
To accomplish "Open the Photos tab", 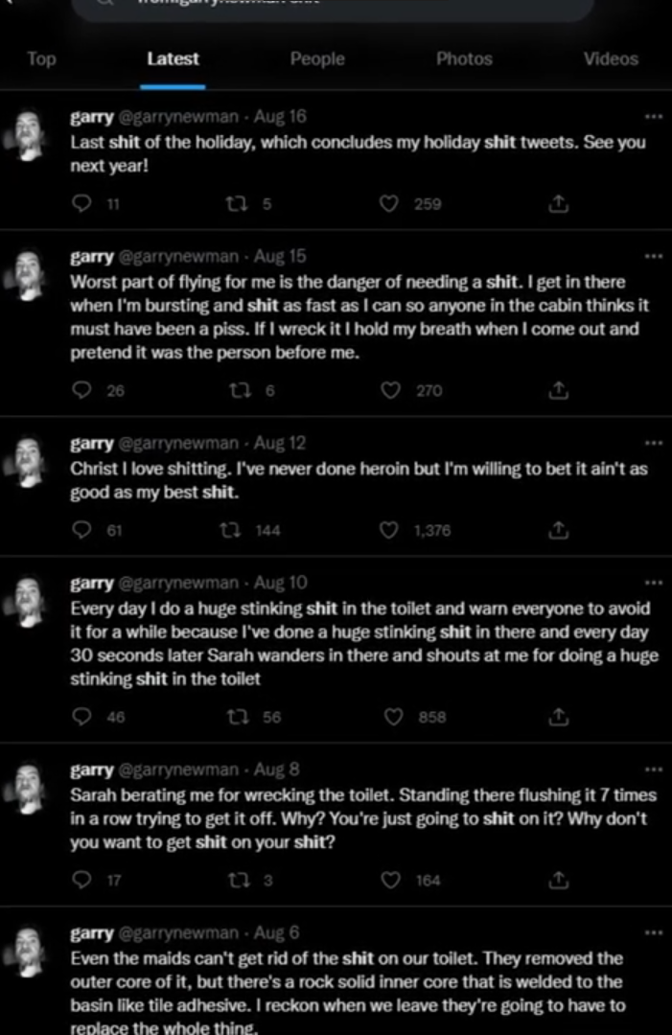I will pos(464,58).
